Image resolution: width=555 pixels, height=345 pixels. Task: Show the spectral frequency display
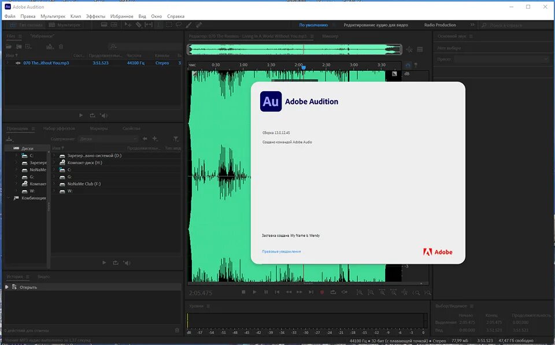tap(104, 25)
